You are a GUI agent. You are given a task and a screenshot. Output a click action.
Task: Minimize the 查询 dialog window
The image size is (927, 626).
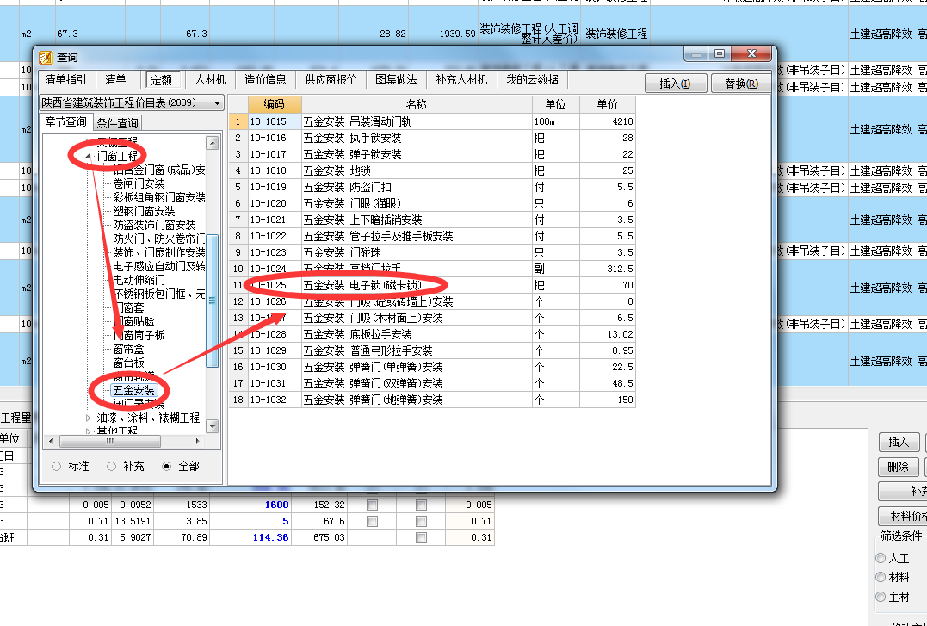coord(695,54)
